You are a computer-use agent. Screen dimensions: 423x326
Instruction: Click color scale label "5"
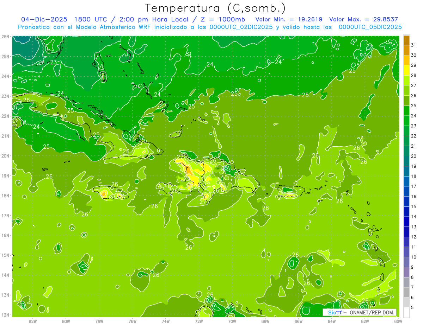(x=412, y=307)
